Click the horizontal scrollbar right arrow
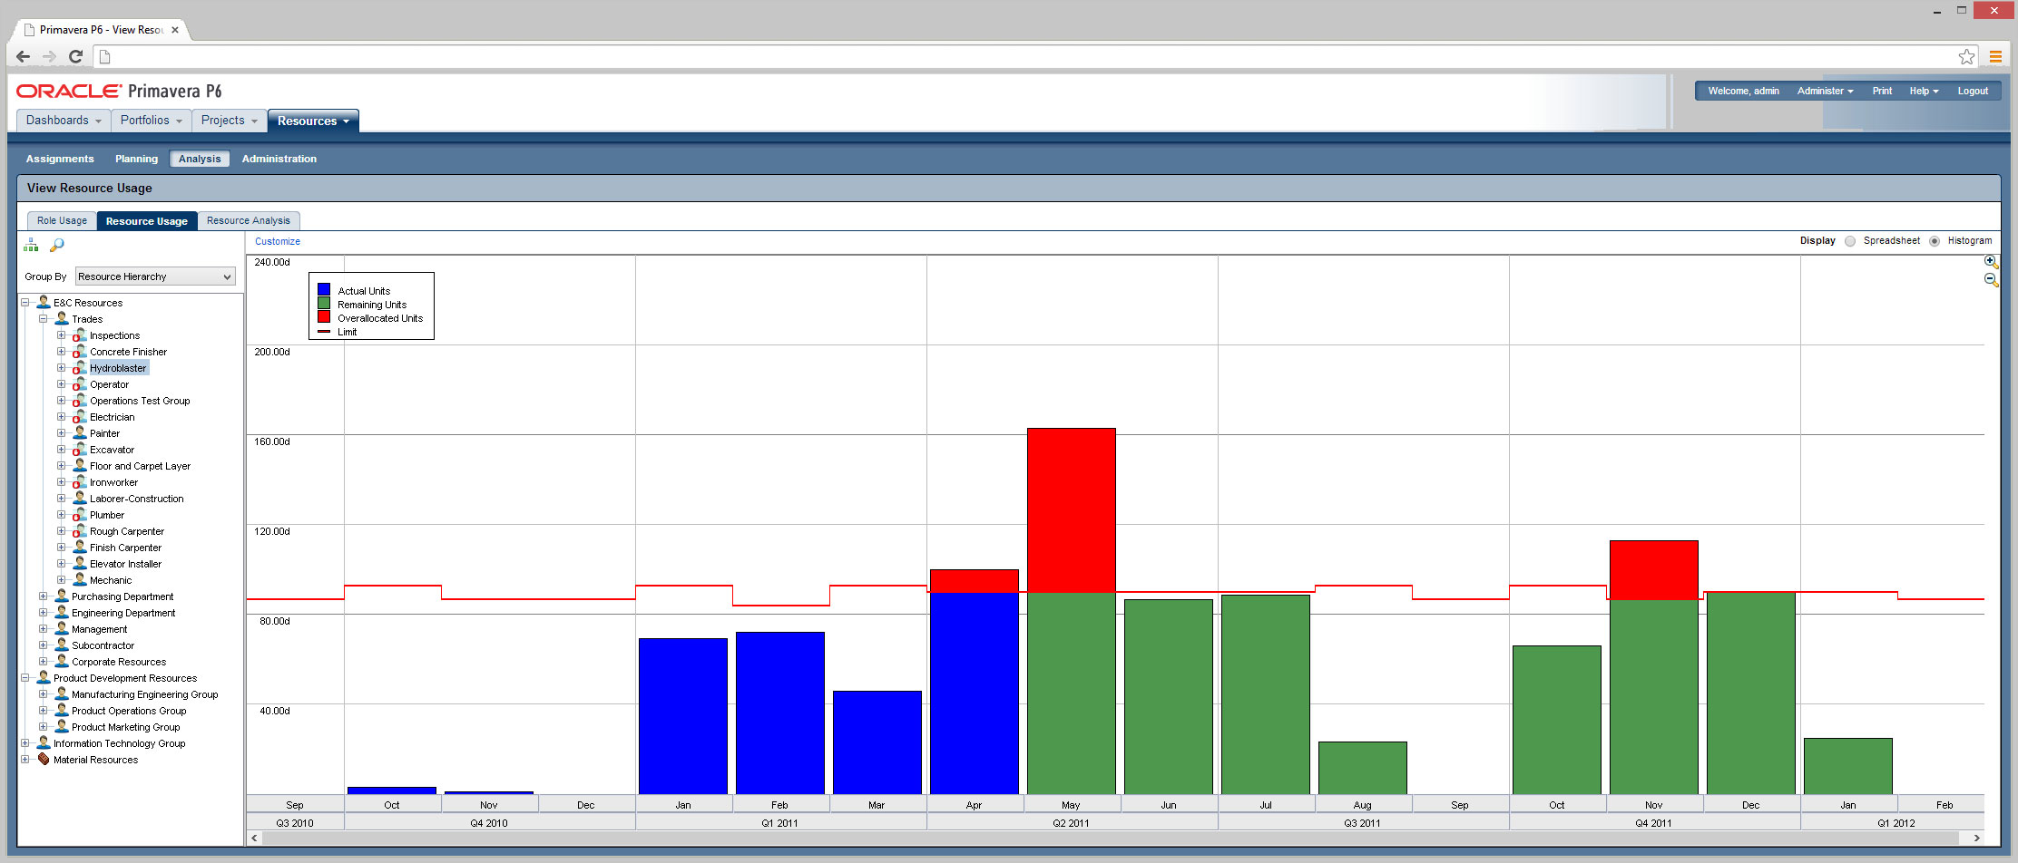Screen dimensions: 2018x863 [1976, 839]
